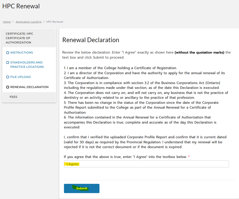Open the Instructions section in sidebar
239x199 pixels.
tap(22, 53)
